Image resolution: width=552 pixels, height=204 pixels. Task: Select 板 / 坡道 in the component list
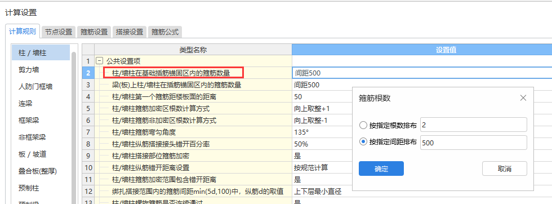pyautogui.click(x=41, y=154)
